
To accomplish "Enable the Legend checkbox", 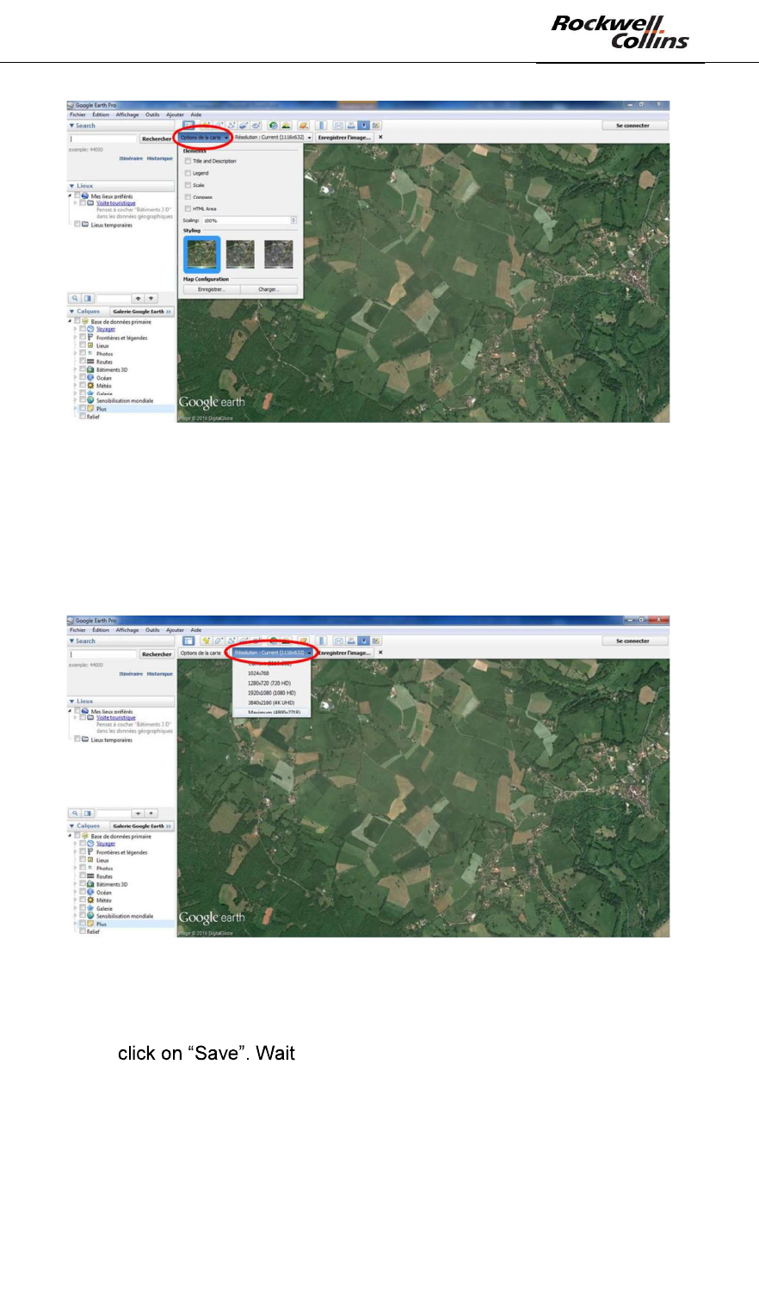I will point(188,173).
